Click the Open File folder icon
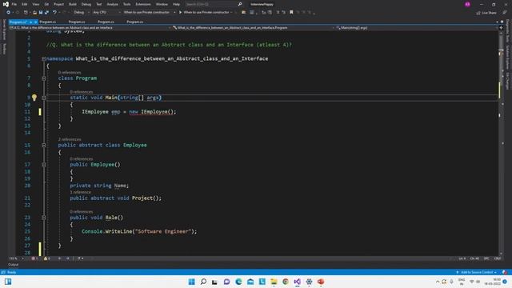The height and width of the screenshot is (288, 512). tap(34, 13)
